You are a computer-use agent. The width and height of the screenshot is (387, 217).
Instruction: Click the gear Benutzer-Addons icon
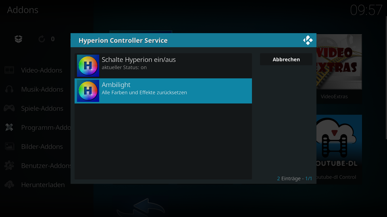click(x=9, y=166)
